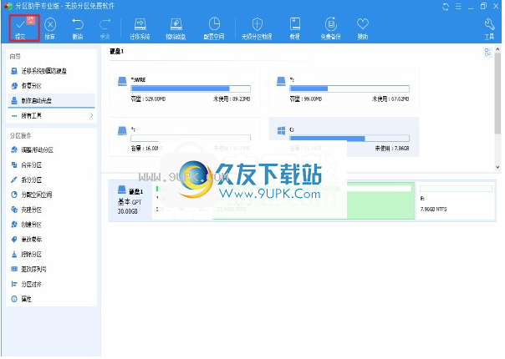Click the 提交 (Apply) checkmark button
Viewport: 505px width, 359px height.
pyautogui.click(x=23, y=28)
